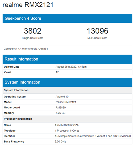Click the realme RMX2121 page title
Screen dimensions: 133x146
pyautogui.click(x=28, y=5)
